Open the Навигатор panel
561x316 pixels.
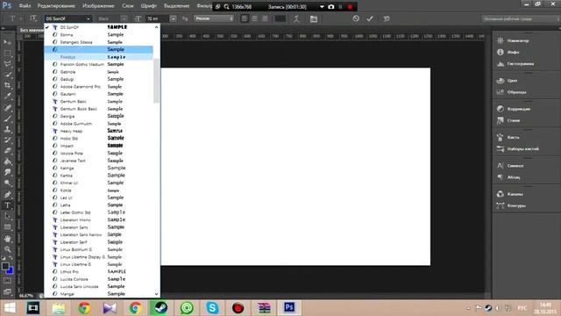(518, 41)
